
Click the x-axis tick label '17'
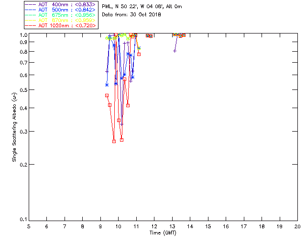[244, 227]
